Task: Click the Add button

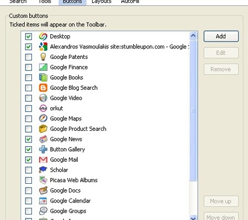Action: point(221,36)
